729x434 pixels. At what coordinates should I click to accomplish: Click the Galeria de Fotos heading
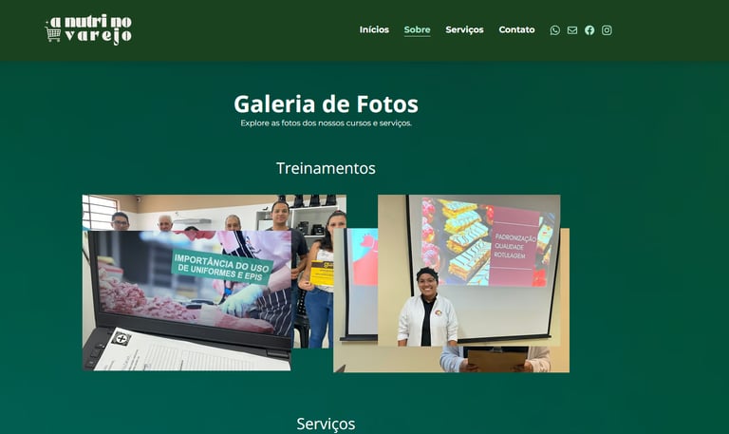coord(326,104)
